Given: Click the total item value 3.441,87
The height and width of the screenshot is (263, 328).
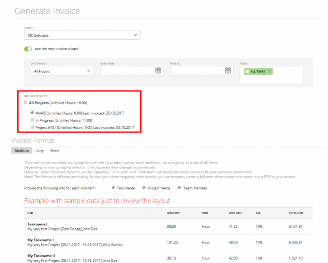Looking at the screenshot, I should 296,227.
